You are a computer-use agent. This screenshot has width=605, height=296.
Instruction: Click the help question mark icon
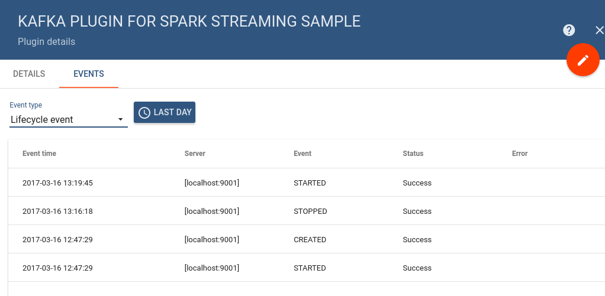(569, 31)
